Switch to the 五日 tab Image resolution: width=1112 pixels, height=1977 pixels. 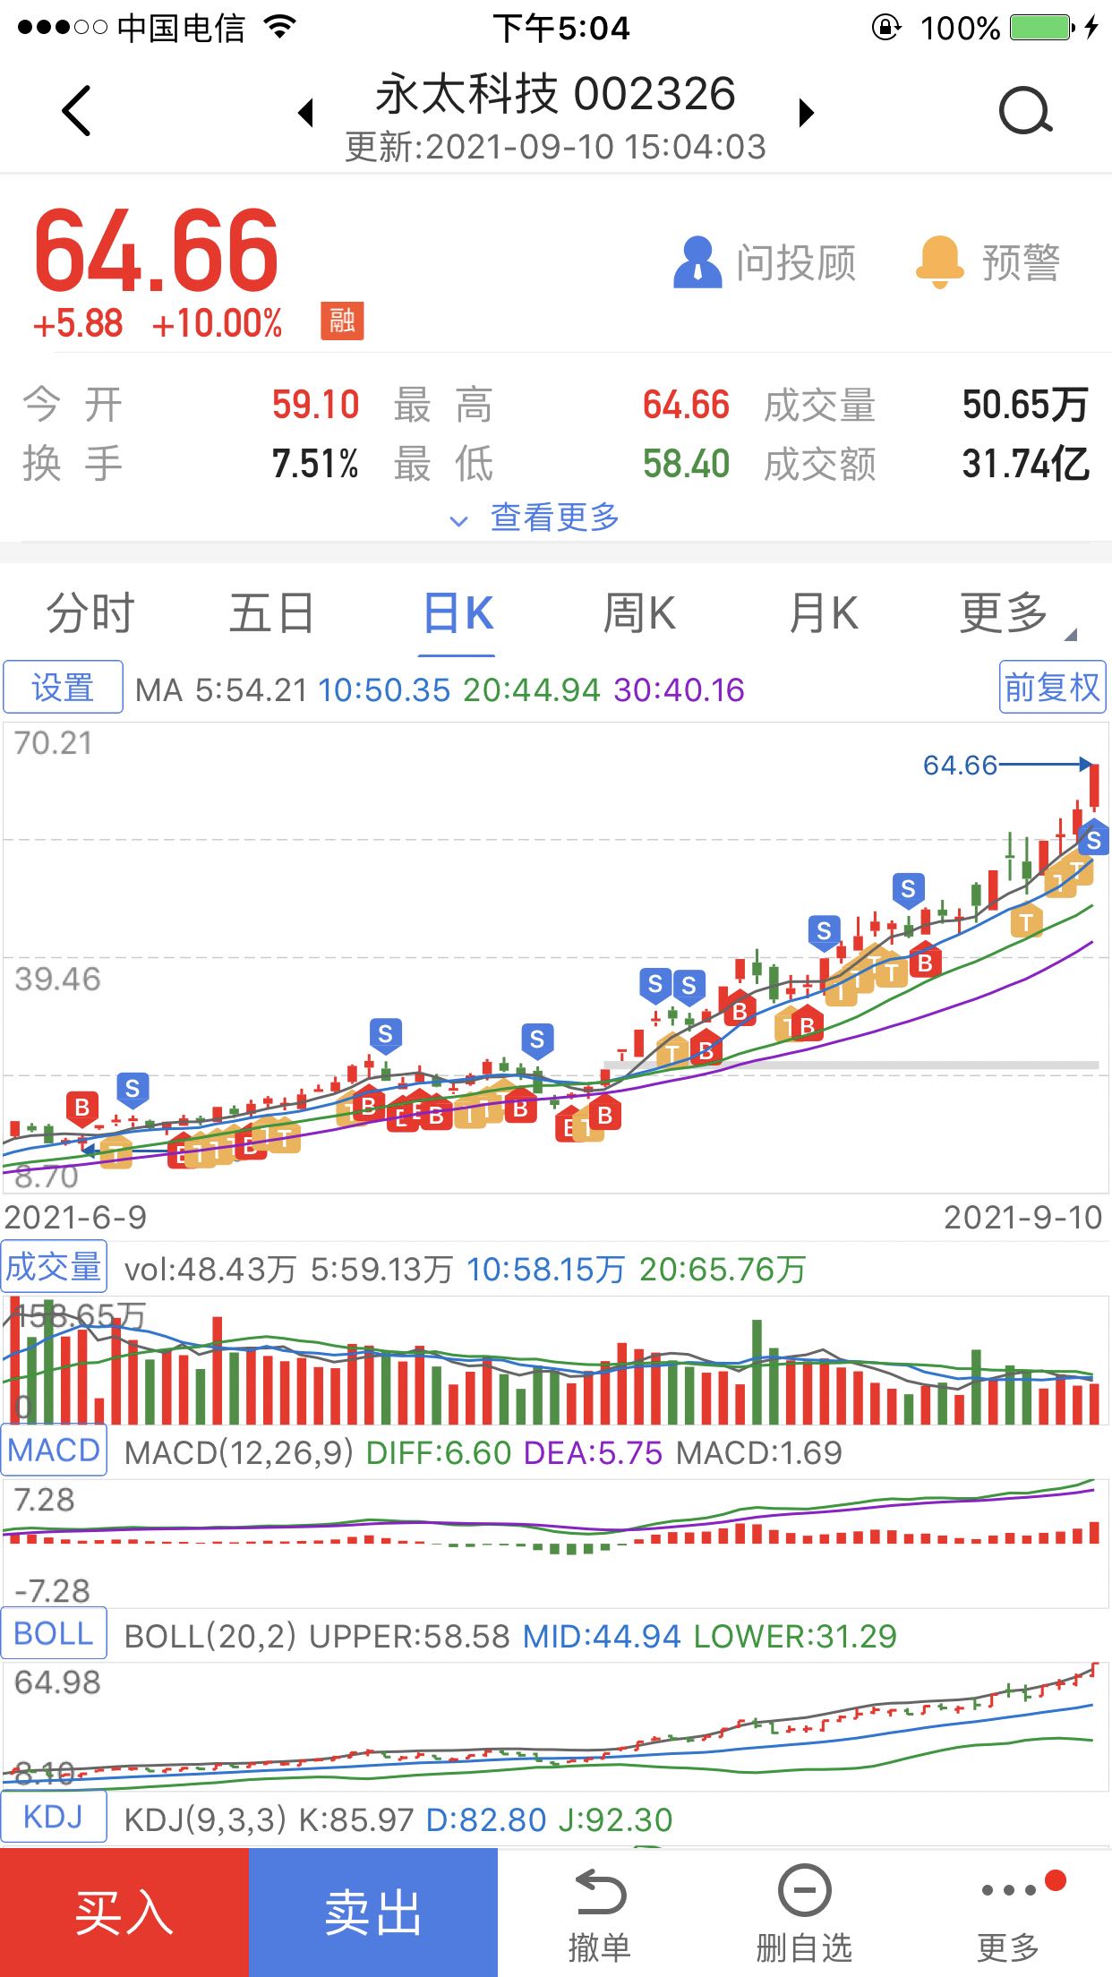pyautogui.click(x=272, y=613)
